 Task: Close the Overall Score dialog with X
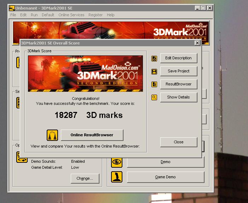pyautogui.click(x=197, y=43)
